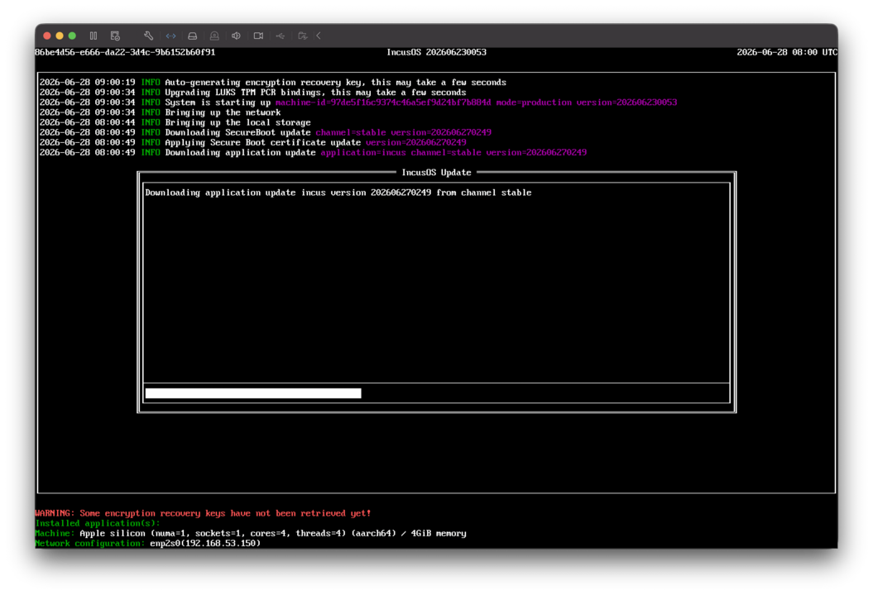The image size is (873, 595).
Task: Click the 'Machine: Apple silicon' status line
Action: click(251, 533)
